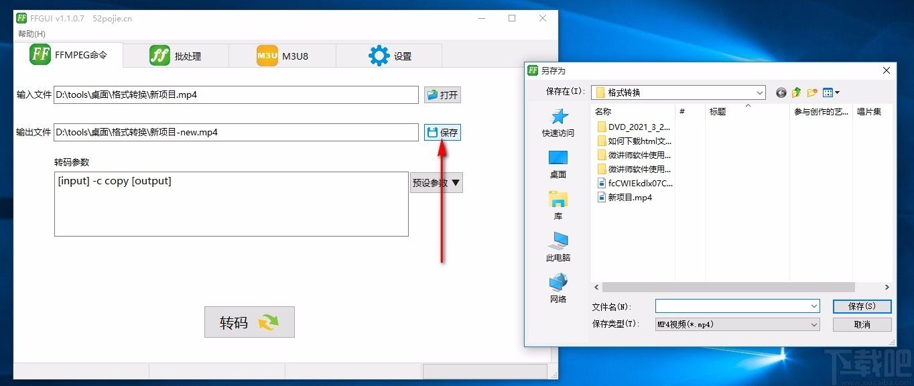Image resolution: width=914 pixels, height=386 pixels.
Task: Cancel the save dialog with 取消
Action: [x=862, y=324]
